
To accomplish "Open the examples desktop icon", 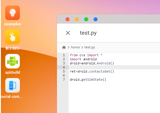I will click(13, 13).
